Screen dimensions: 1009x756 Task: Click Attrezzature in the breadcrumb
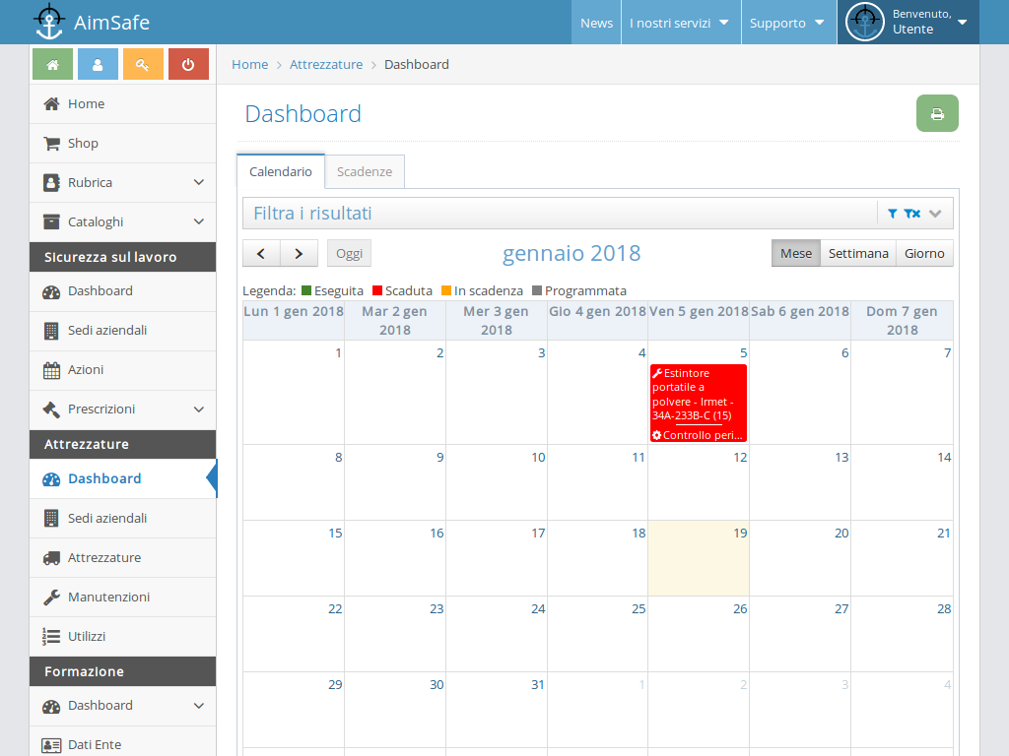coord(326,64)
